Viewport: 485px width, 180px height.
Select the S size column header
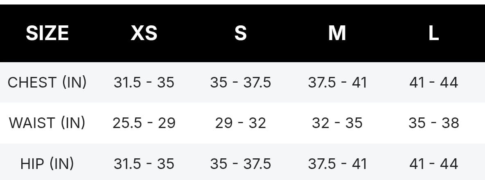tap(241, 33)
